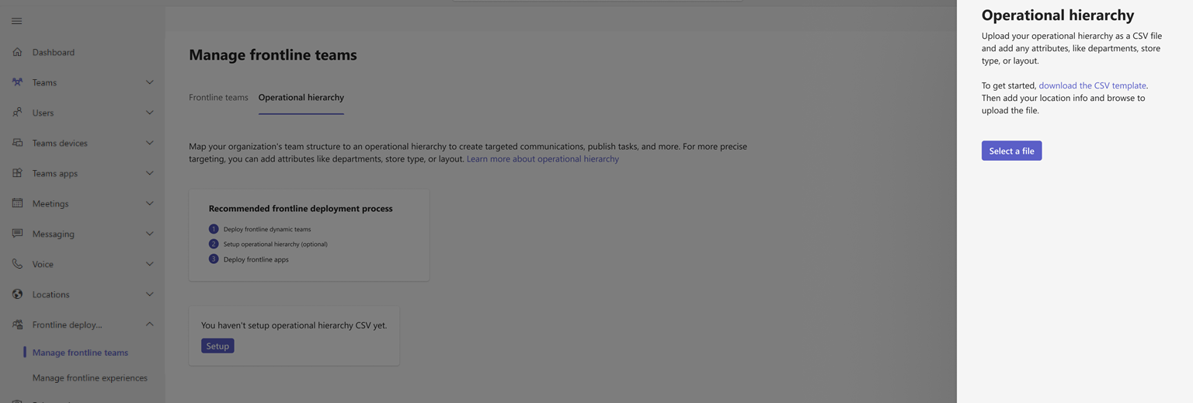Viewport: 1193px width, 403px height.
Task: Expand the Locations chevron
Action: (150, 294)
